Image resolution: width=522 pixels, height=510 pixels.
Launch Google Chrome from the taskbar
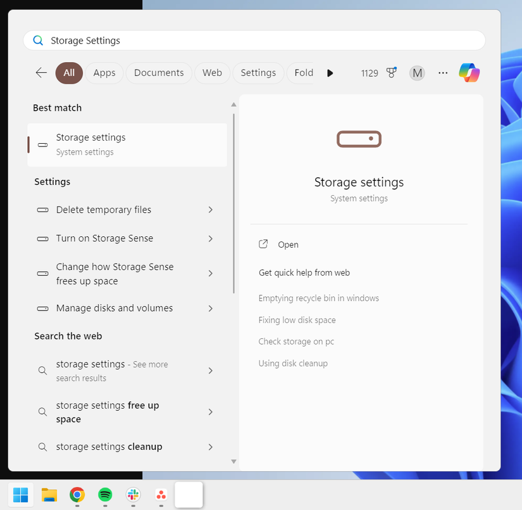tap(77, 495)
